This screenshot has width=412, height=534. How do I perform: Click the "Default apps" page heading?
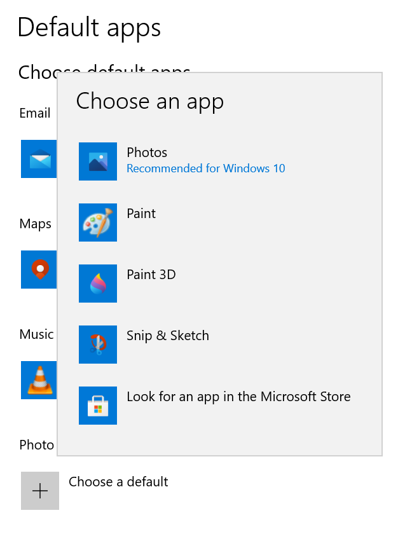point(89,27)
